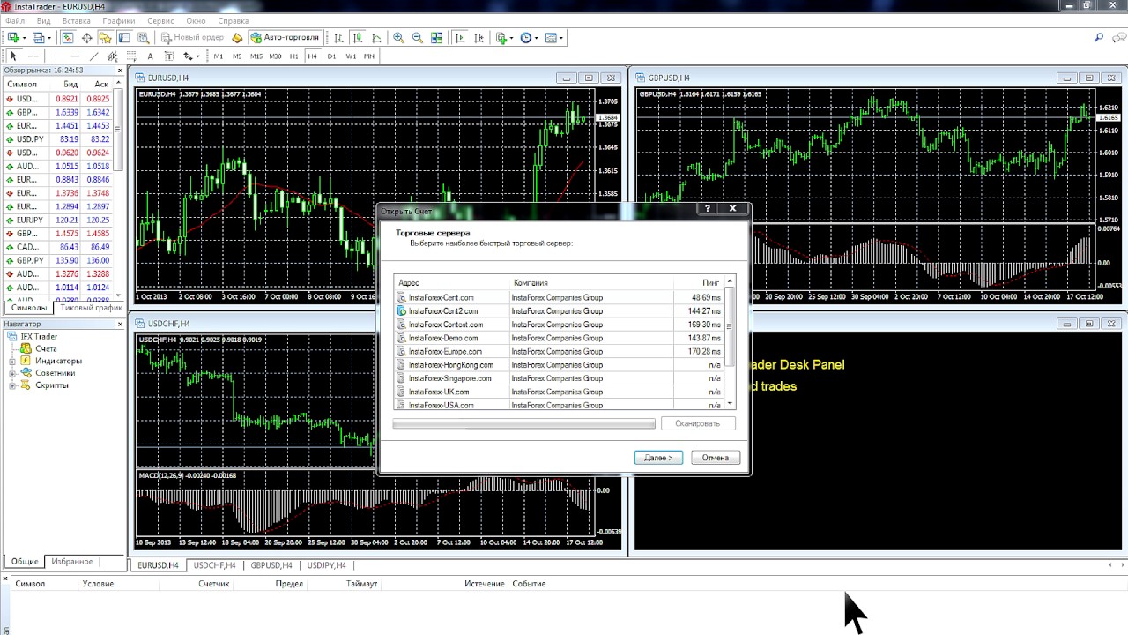This screenshot has width=1128, height=635.
Task: Select the InstaForex-Demo.com server row
Action: pos(559,338)
